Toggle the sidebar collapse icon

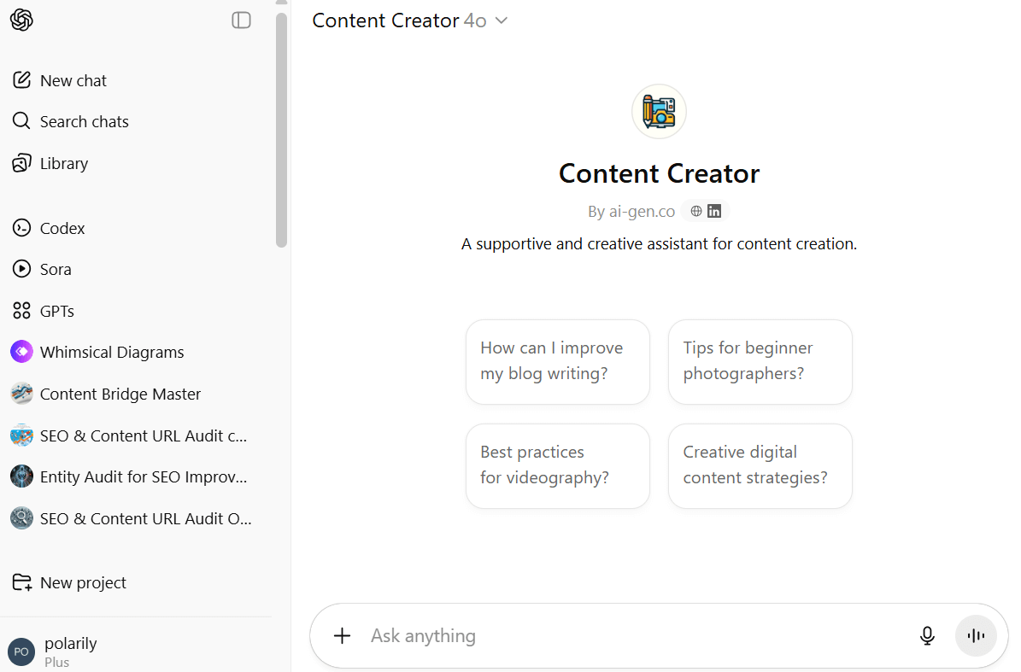coord(241,20)
